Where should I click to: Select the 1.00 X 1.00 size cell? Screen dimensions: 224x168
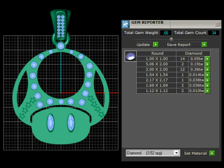(x=156, y=59)
